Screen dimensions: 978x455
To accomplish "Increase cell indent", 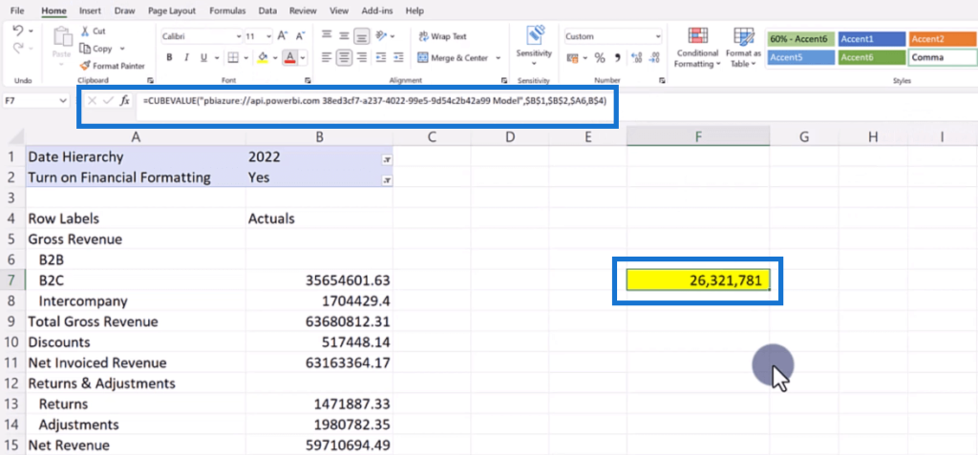I will coord(399,58).
